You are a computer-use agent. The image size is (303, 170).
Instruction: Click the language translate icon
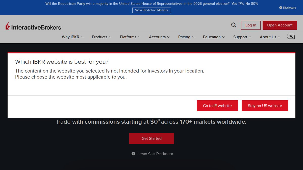coord(291,36)
